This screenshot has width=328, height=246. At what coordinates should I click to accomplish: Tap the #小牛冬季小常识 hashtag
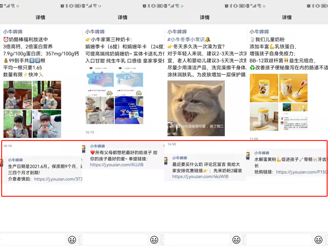click(x=186, y=39)
